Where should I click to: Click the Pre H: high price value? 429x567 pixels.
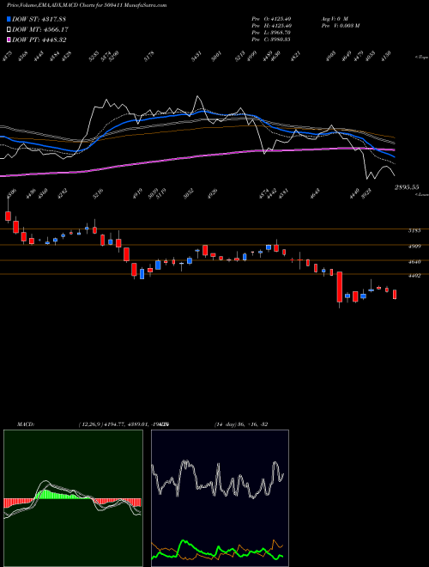point(271,26)
